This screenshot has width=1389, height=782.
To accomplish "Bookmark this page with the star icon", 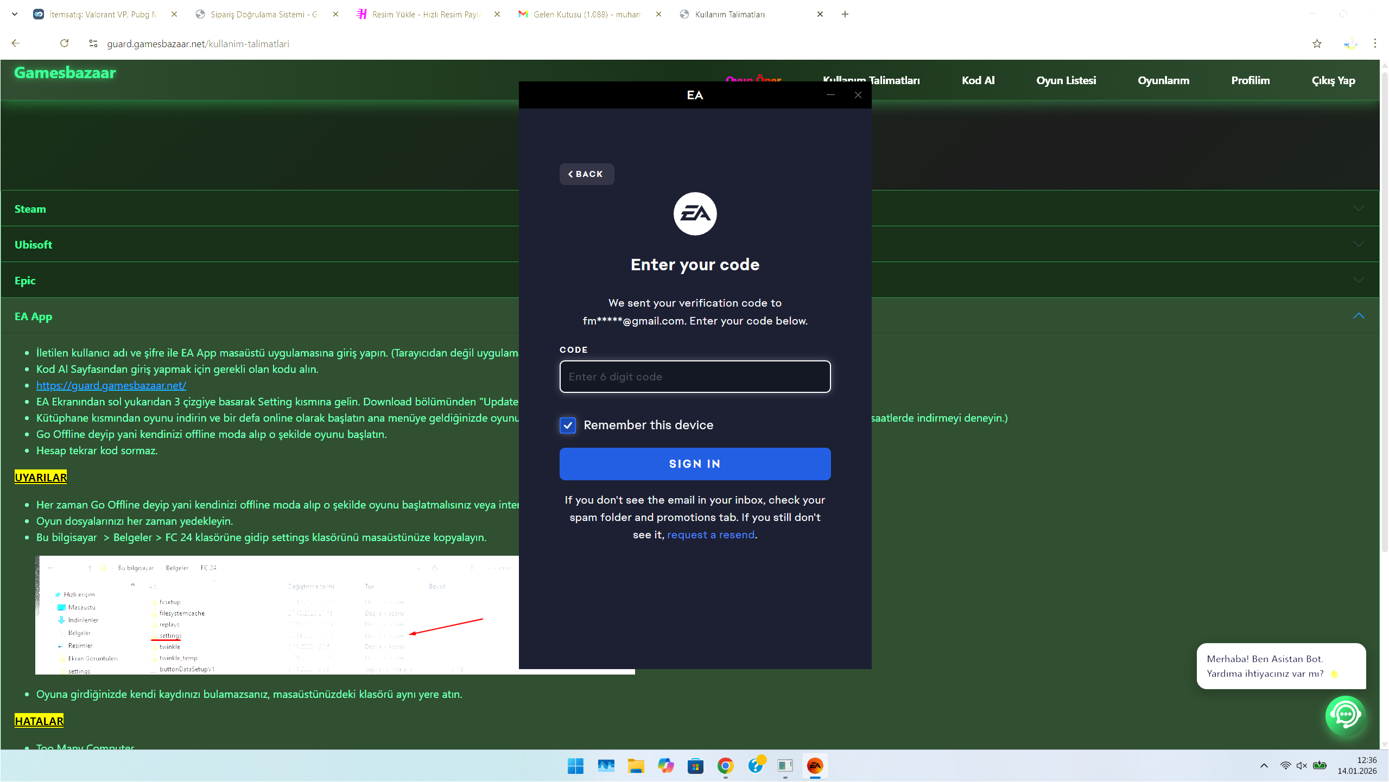I will coord(1317,43).
